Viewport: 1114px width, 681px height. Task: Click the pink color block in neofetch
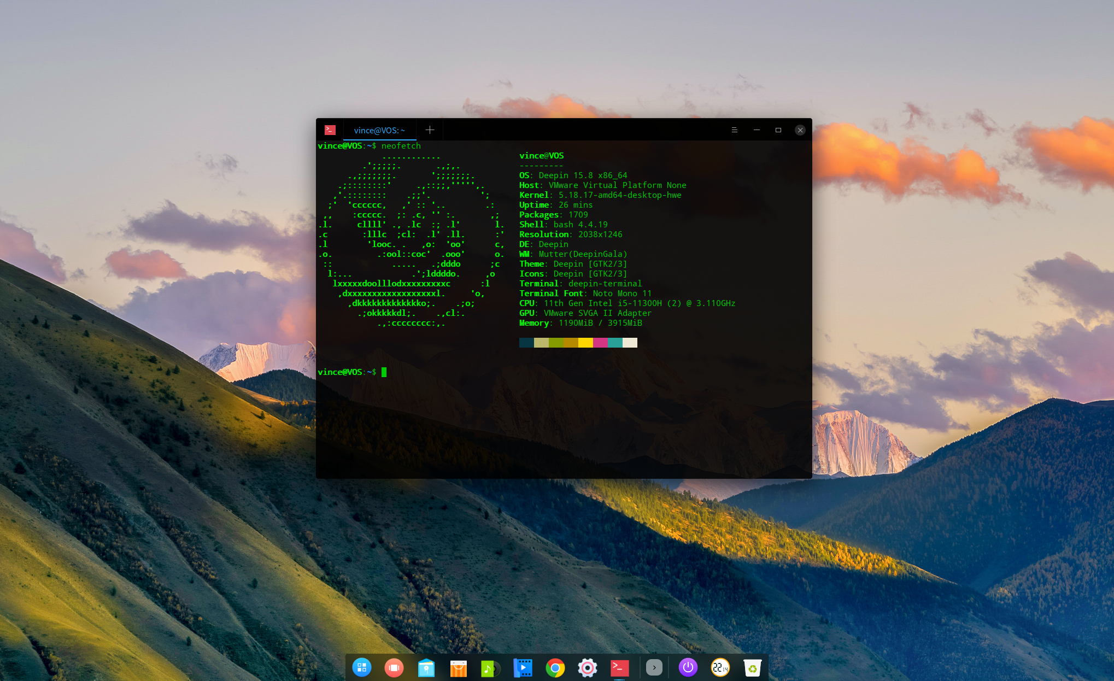tap(600, 343)
